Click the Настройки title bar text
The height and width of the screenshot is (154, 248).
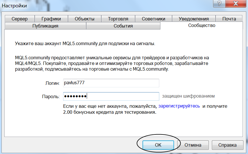15,5
